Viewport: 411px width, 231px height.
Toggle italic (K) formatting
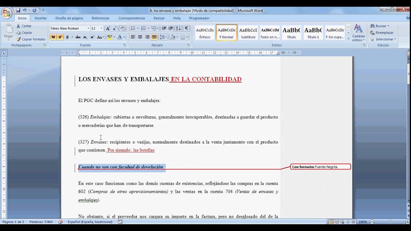(x=60, y=37)
